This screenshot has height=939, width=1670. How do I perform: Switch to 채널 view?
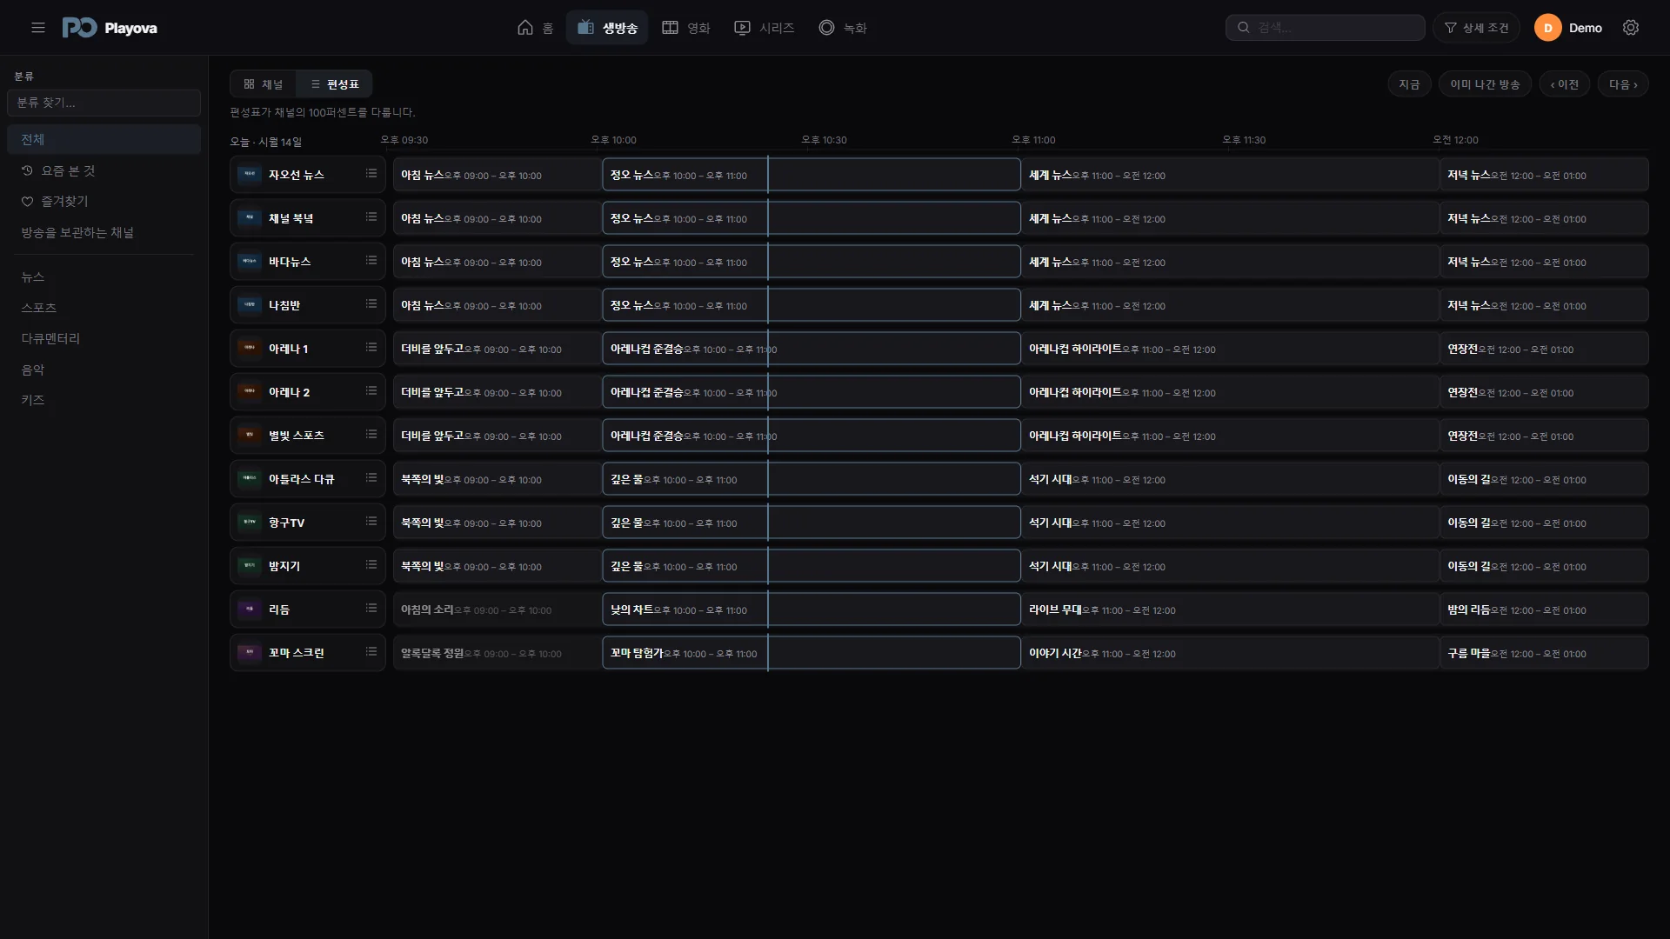pyautogui.click(x=264, y=84)
